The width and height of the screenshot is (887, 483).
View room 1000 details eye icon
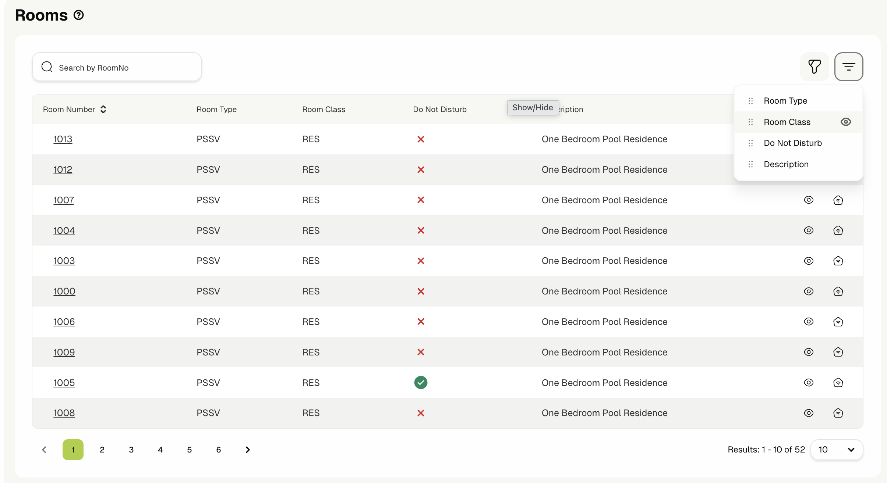[809, 291]
